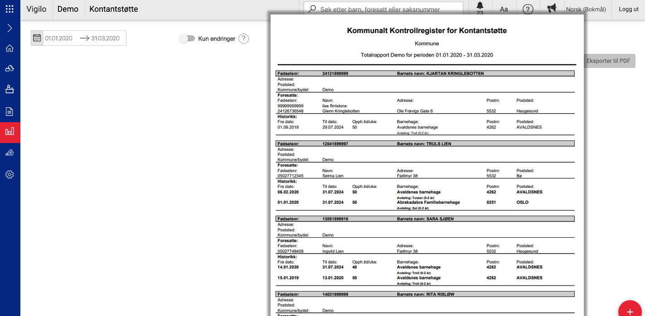The image size is (645, 316).
Task: Go to Home in sidebar
Action: 10,48
